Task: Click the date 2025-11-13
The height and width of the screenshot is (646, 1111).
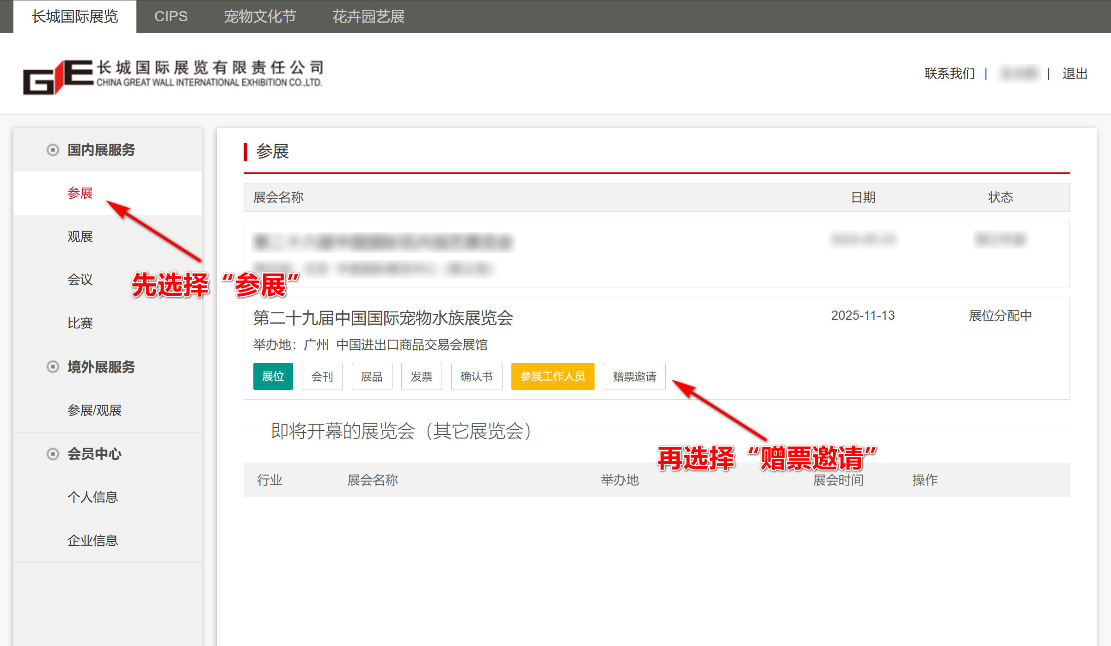Action: point(863,316)
